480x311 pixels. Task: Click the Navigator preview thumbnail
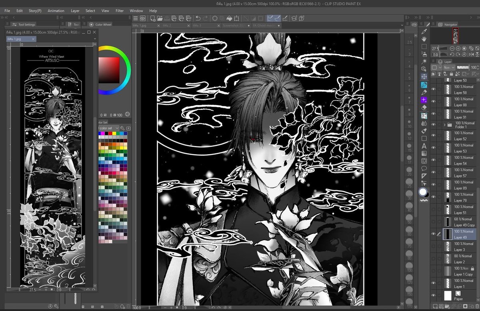455,36
